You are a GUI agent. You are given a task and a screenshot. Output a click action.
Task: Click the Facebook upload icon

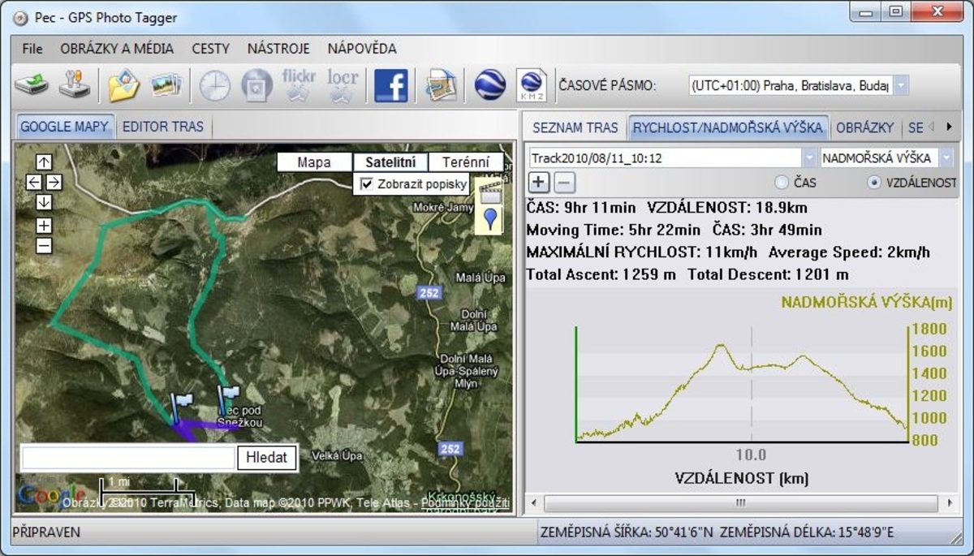coord(390,85)
